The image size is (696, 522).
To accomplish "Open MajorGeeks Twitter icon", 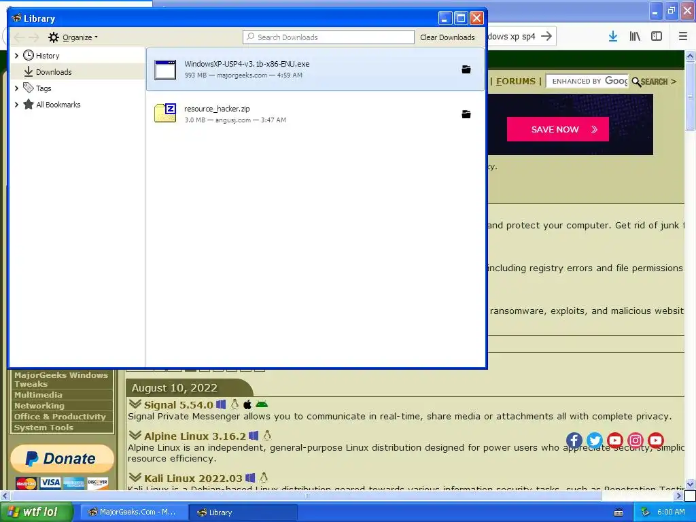I will click(594, 440).
